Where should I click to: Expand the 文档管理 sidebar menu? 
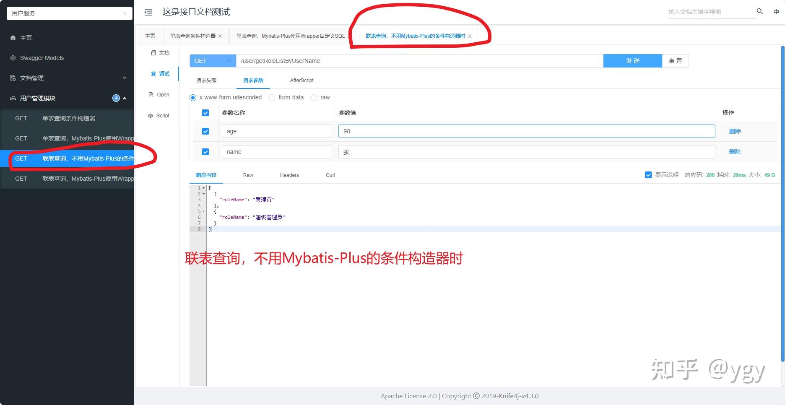(124, 78)
